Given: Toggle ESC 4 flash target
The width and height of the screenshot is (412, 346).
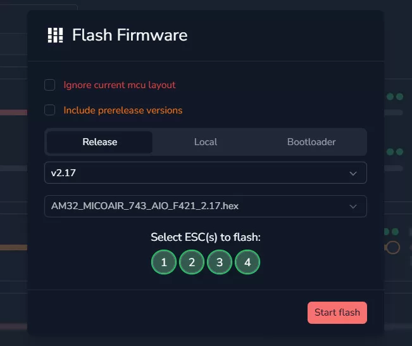Looking at the screenshot, I should tap(247, 262).
